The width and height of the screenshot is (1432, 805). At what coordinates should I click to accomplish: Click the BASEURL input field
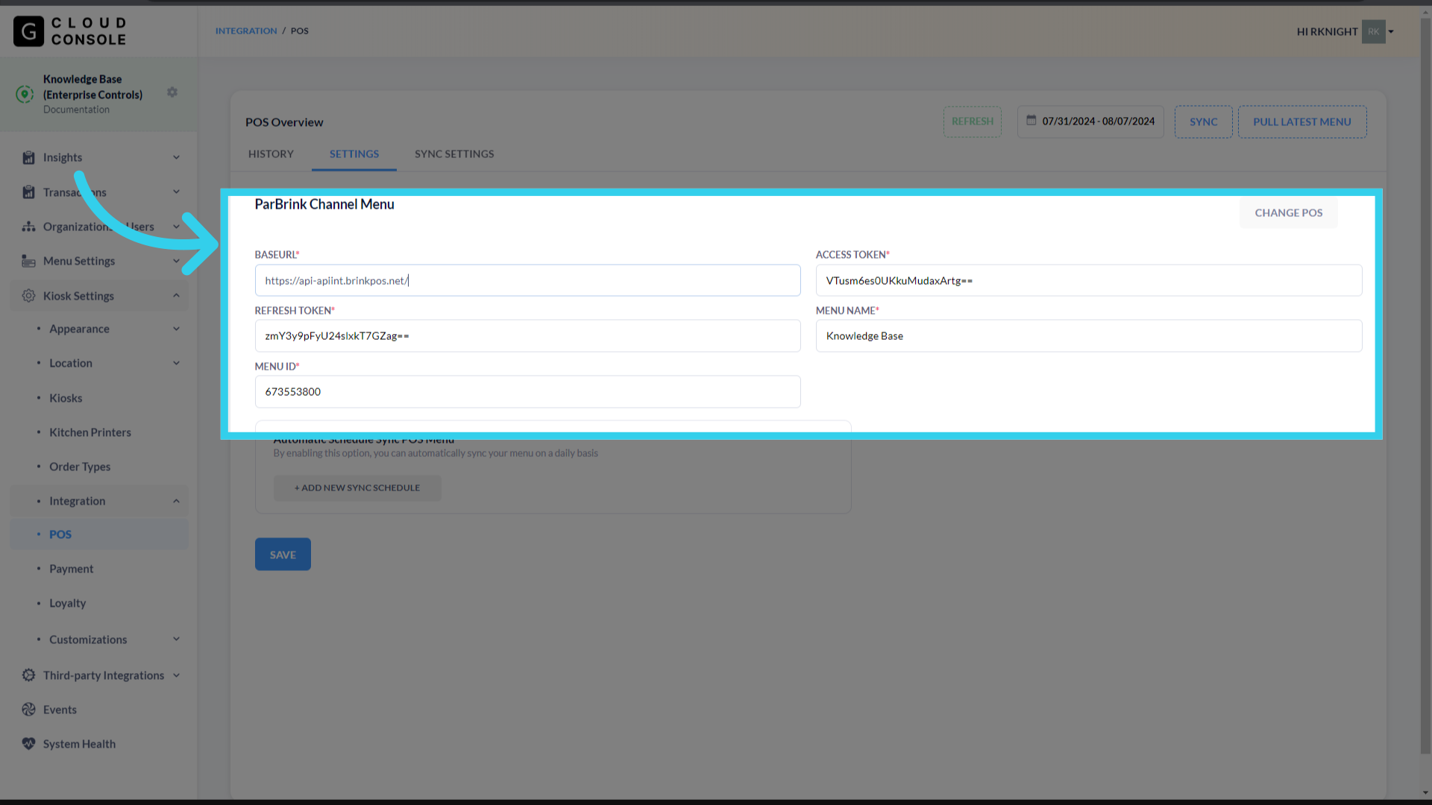tap(528, 280)
